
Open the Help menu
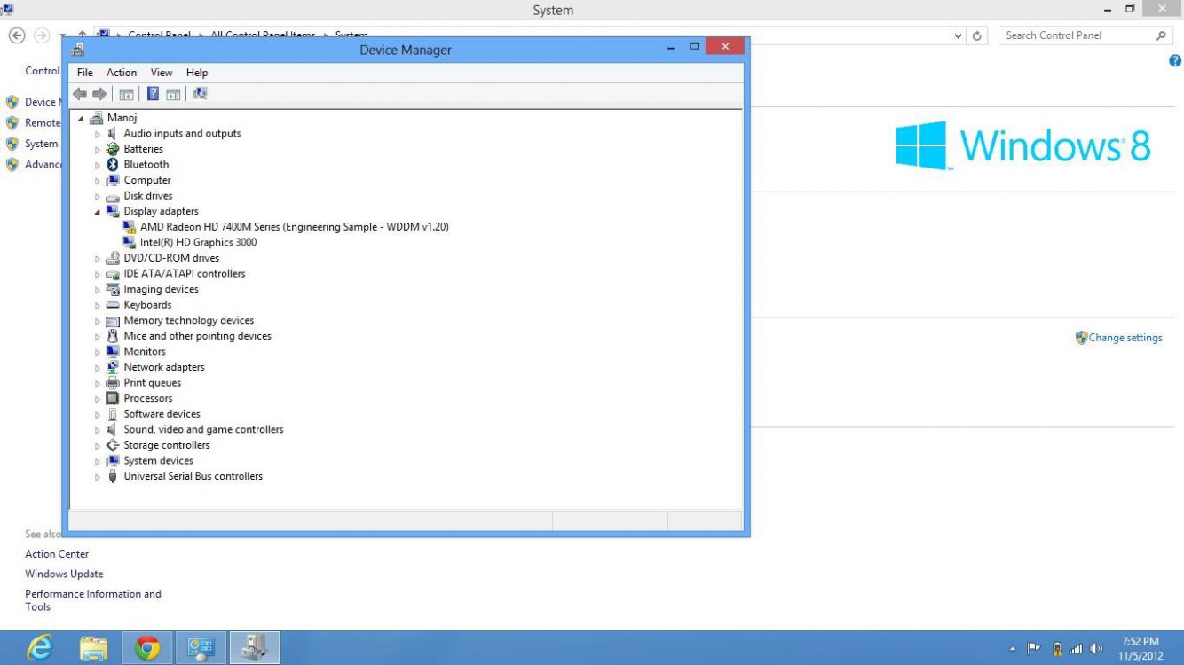197,73
